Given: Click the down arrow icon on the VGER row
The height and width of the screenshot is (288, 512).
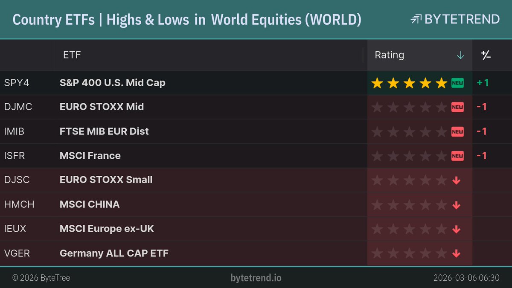Looking at the screenshot, I should point(457,253).
